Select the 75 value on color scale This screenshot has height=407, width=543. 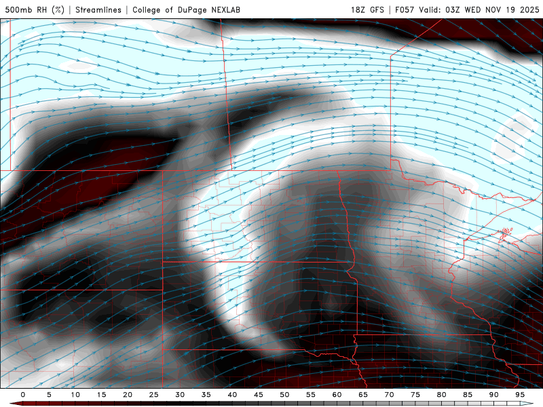pos(415,395)
